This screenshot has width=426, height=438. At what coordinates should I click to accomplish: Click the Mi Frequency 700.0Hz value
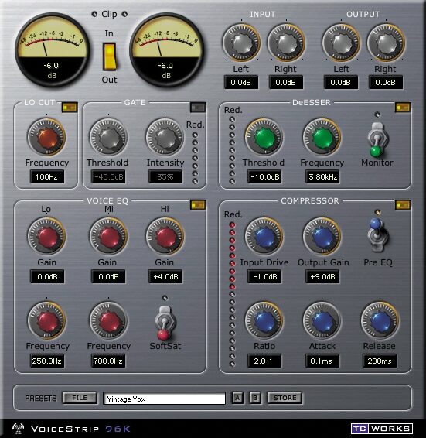click(108, 361)
